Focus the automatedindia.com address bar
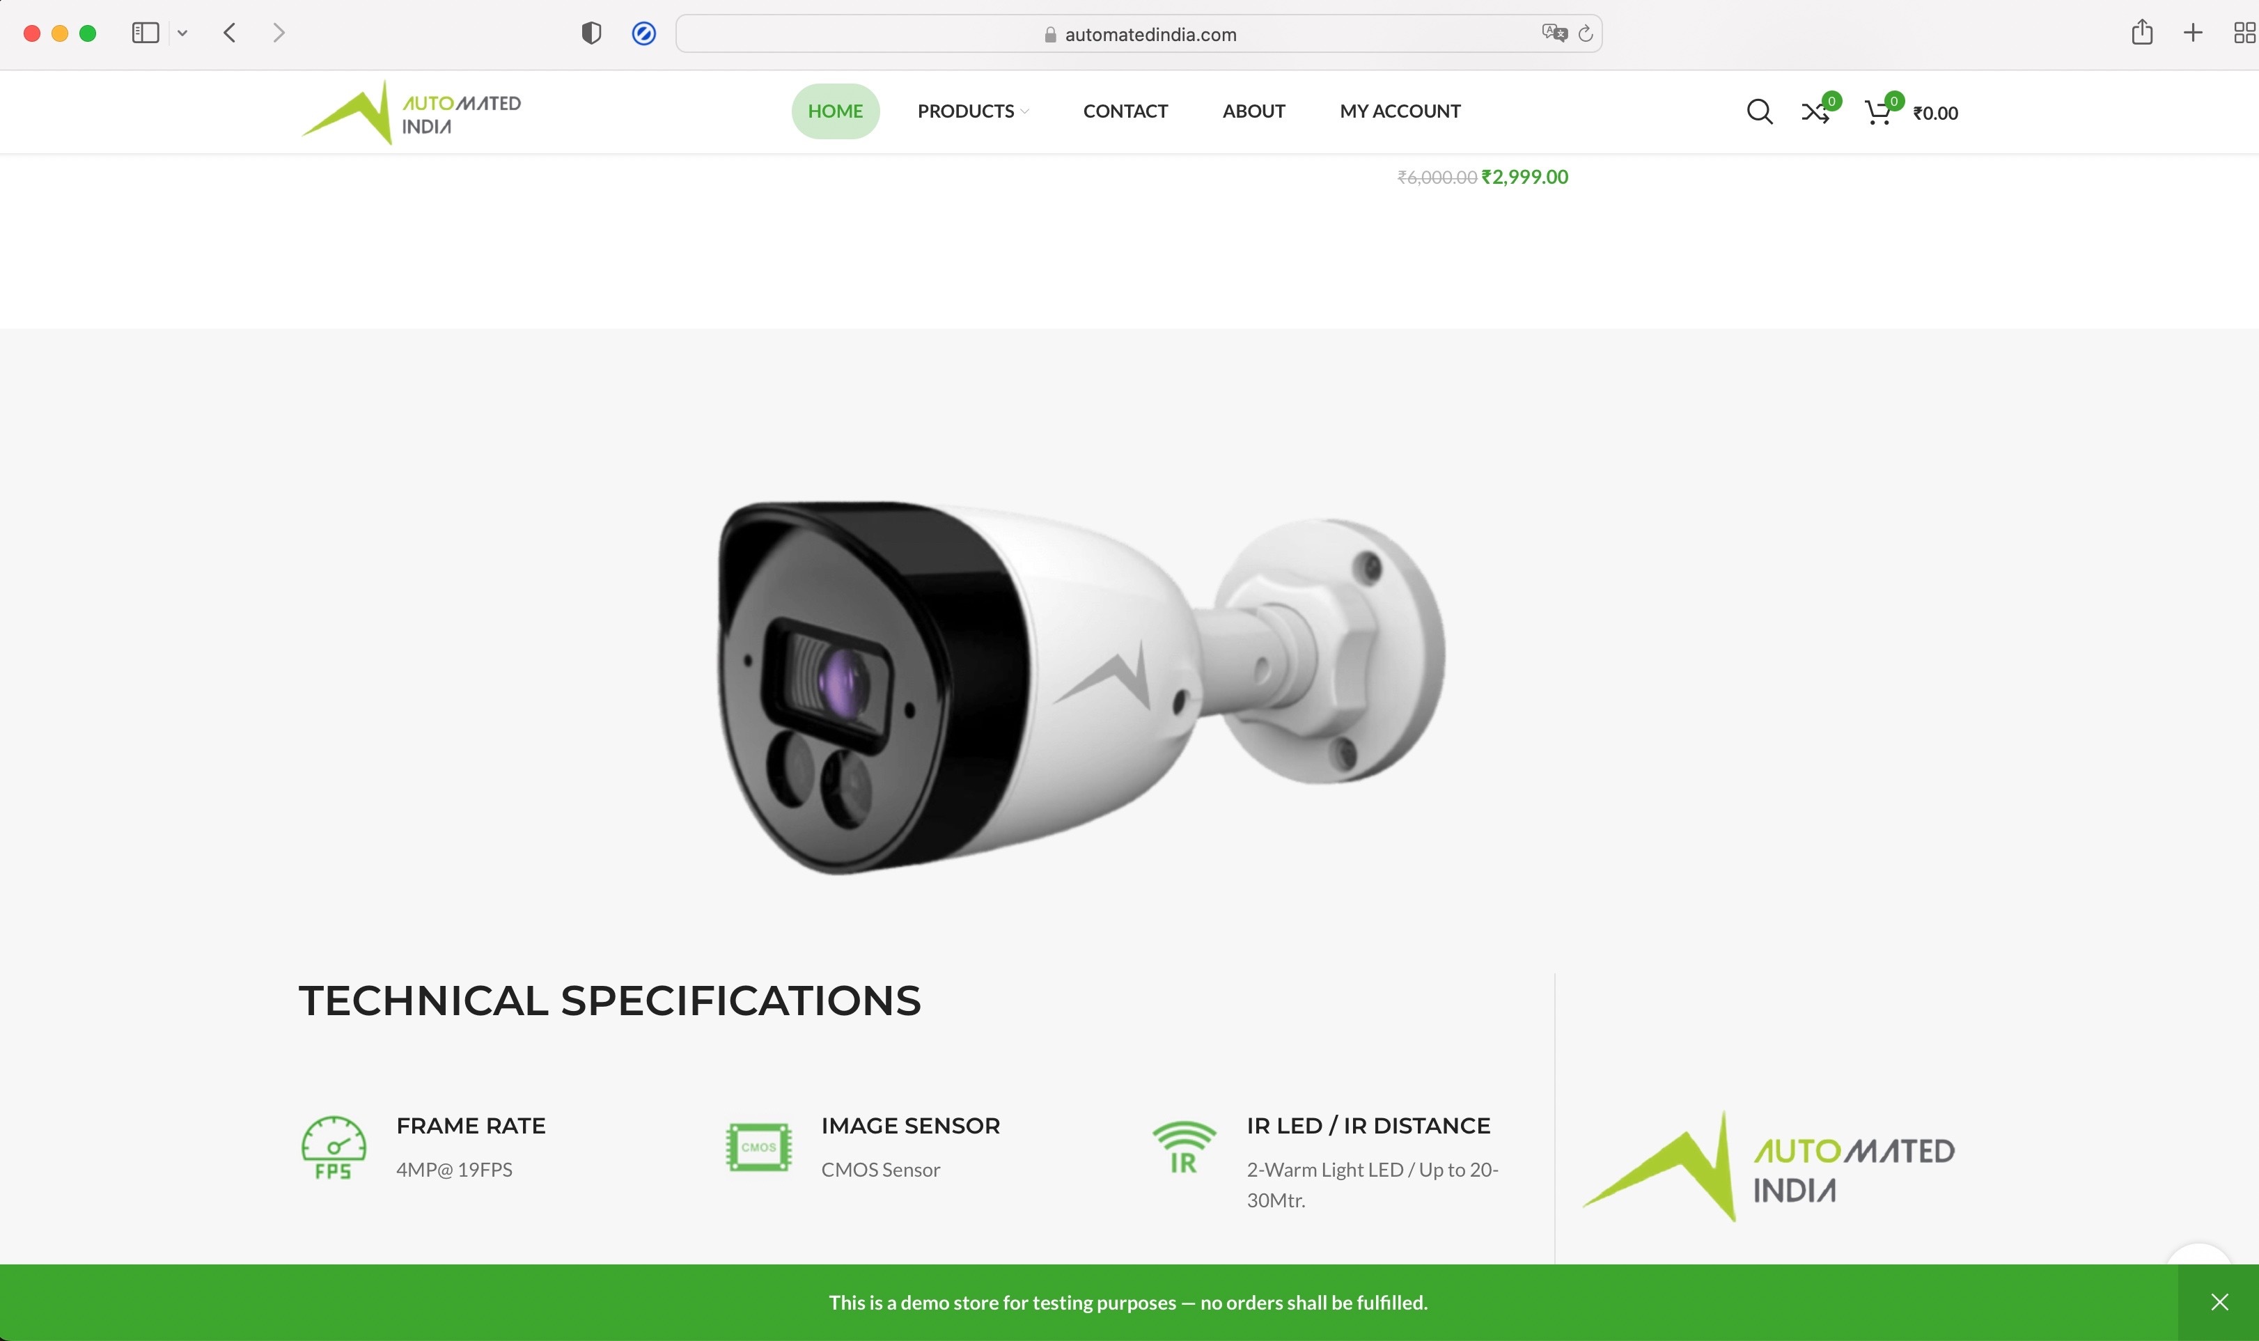2259x1341 pixels. [1139, 33]
